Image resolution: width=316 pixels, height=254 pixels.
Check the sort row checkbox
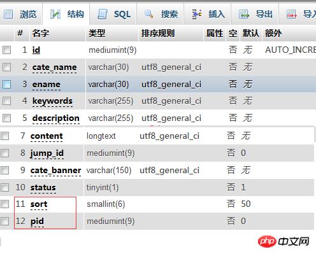tap(4, 204)
